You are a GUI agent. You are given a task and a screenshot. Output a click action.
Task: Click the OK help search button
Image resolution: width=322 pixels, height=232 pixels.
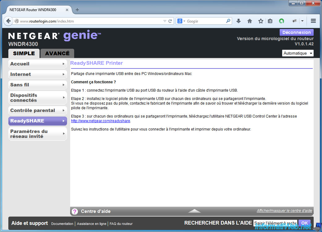point(304,223)
